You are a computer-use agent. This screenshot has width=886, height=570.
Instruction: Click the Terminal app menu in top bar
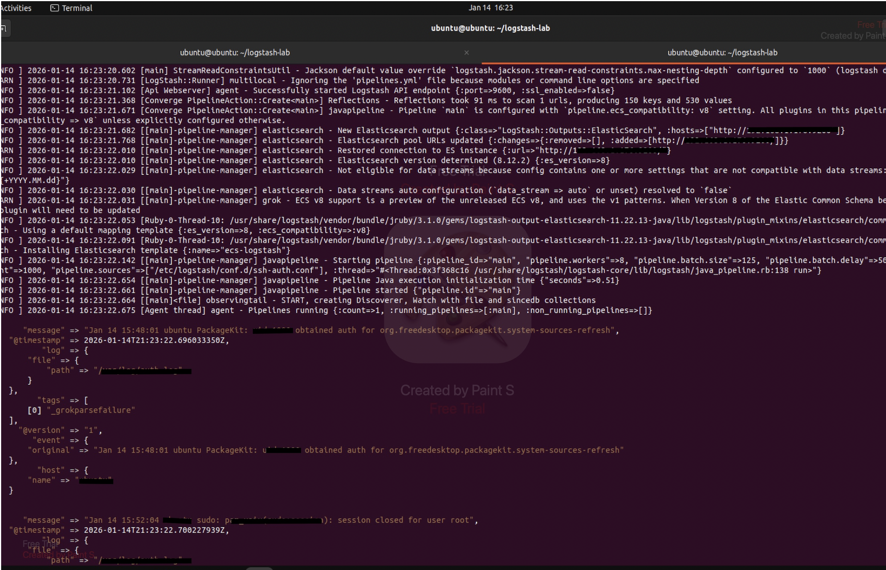click(x=72, y=8)
